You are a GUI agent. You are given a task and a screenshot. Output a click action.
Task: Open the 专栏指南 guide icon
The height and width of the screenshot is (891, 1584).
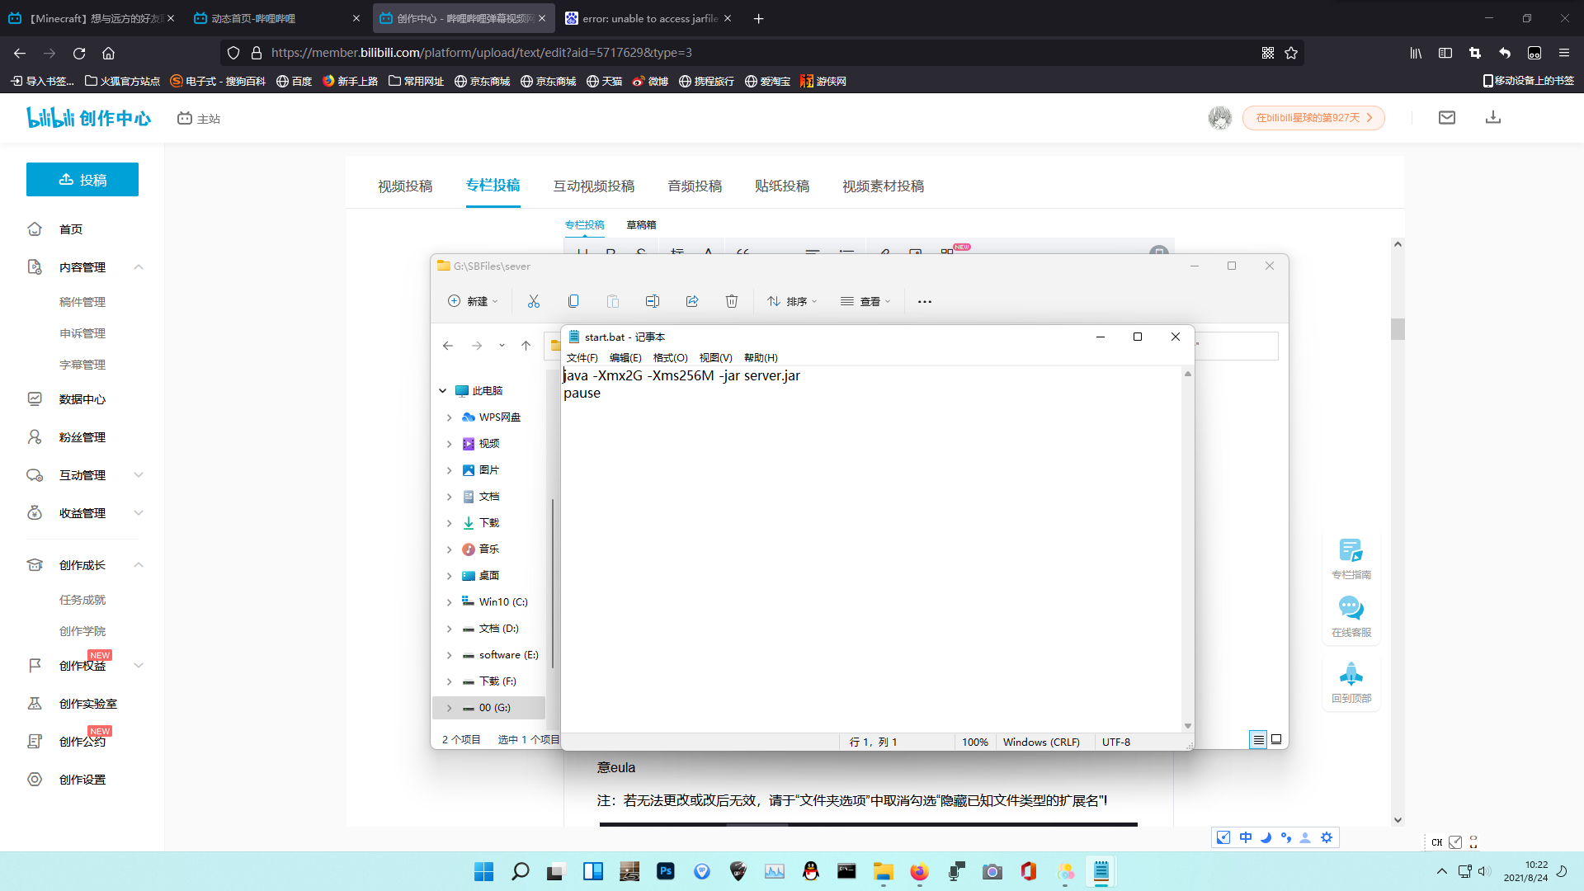pos(1351,557)
